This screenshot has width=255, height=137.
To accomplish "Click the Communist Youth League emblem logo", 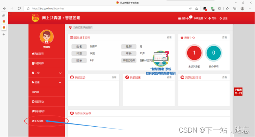I will pos(35,18).
